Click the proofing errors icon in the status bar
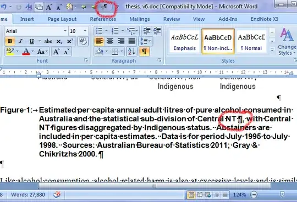Image resolution: width=297 pixels, height=202 pixels. (57, 194)
